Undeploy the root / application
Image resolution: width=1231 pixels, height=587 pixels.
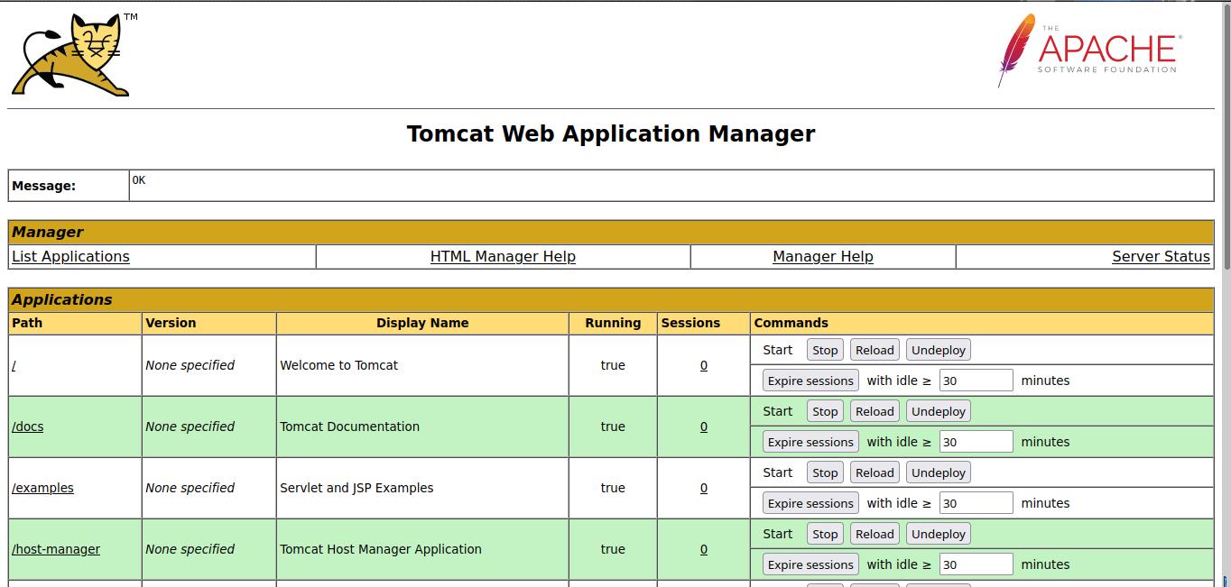939,350
